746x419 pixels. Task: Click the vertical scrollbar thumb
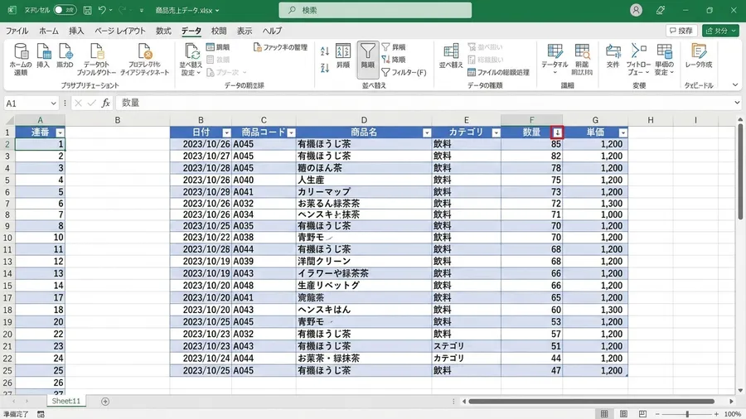(x=740, y=171)
